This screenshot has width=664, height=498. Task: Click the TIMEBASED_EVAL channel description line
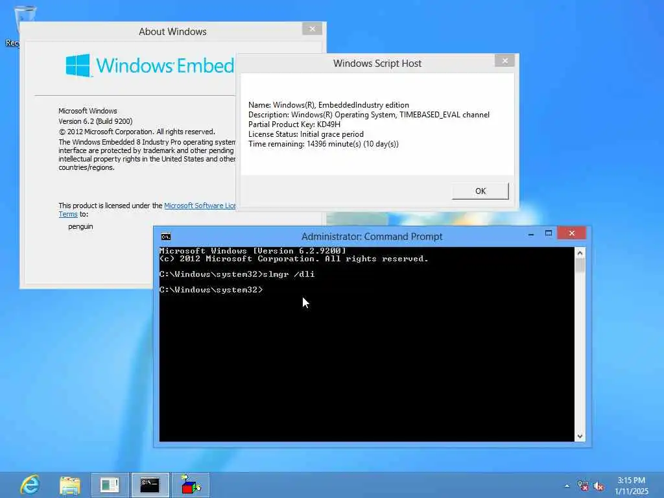369,115
